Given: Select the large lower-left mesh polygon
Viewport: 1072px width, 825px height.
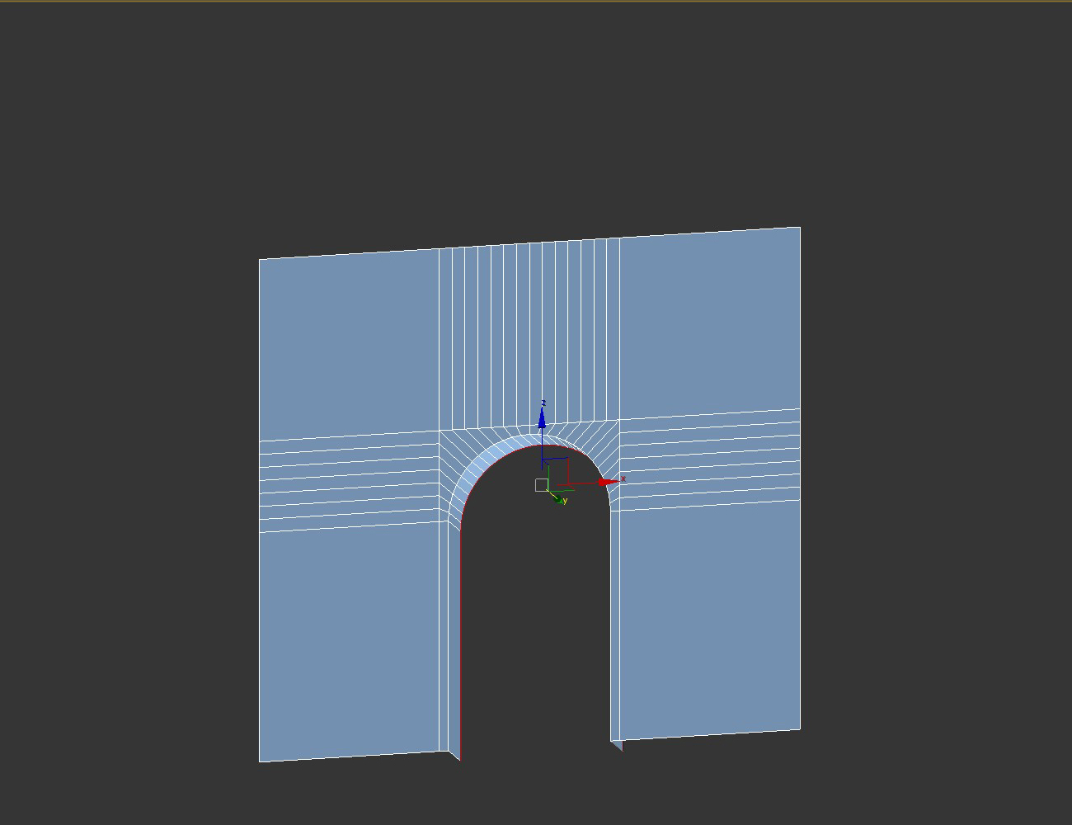Looking at the screenshot, I should [x=349, y=642].
